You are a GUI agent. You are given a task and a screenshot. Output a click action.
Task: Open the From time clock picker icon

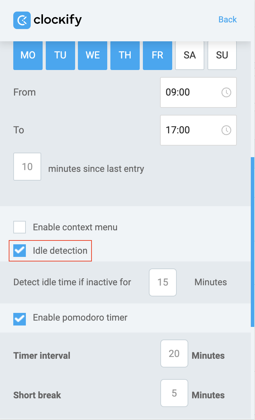click(226, 92)
